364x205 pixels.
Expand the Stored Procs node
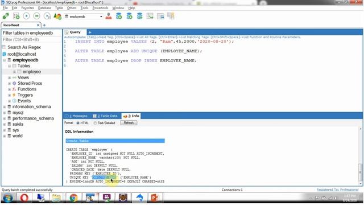[9, 84]
